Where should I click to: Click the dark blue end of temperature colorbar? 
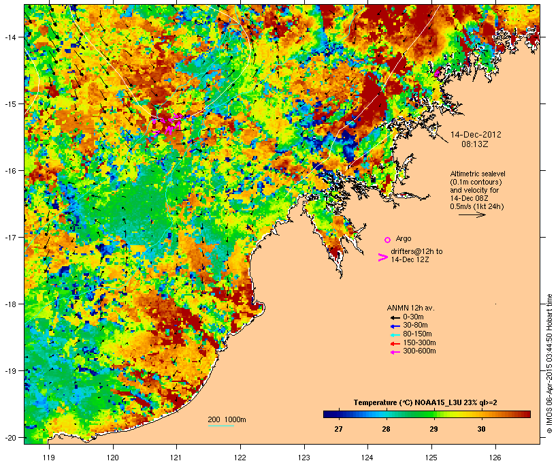329,414
